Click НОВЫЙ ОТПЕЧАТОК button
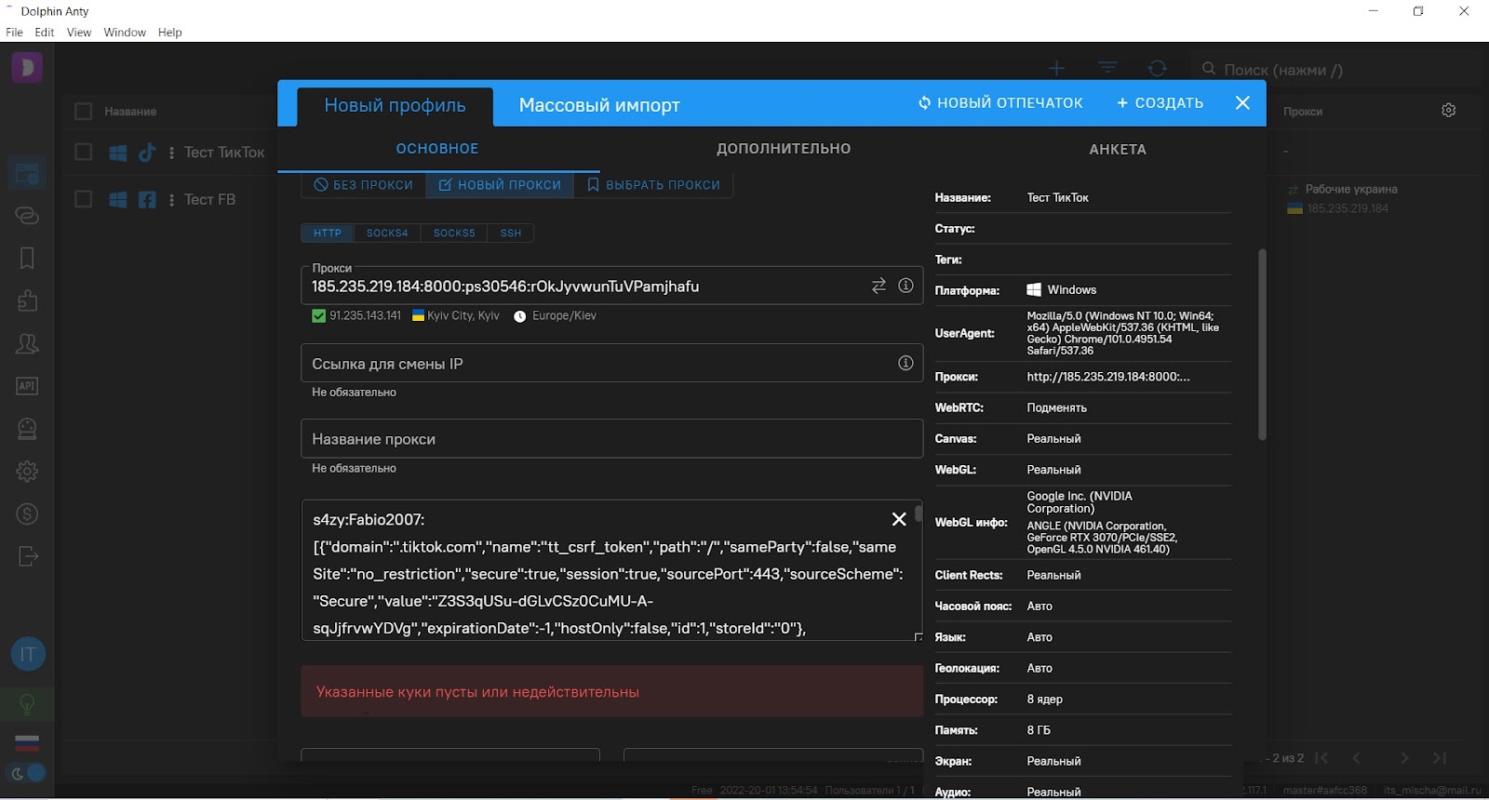 1000,102
